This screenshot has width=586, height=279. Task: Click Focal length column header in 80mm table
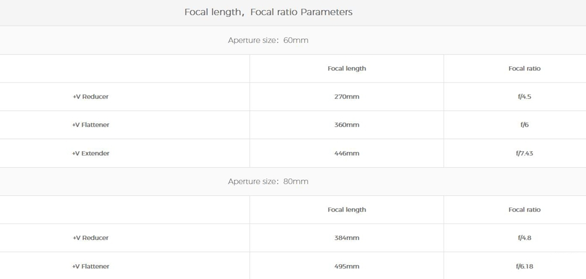pyautogui.click(x=346, y=210)
